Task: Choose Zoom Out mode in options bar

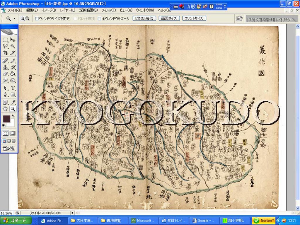Action: [27, 18]
